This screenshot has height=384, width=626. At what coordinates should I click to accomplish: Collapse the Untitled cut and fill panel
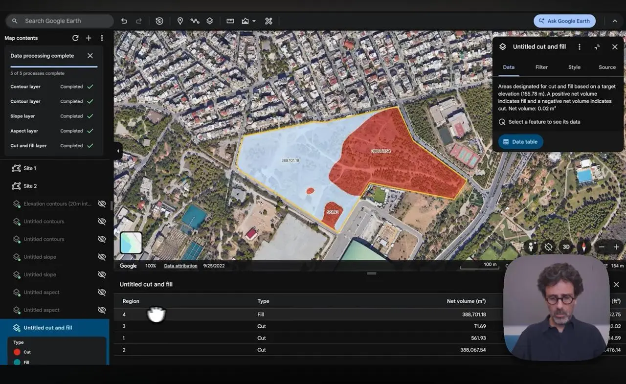597,47
